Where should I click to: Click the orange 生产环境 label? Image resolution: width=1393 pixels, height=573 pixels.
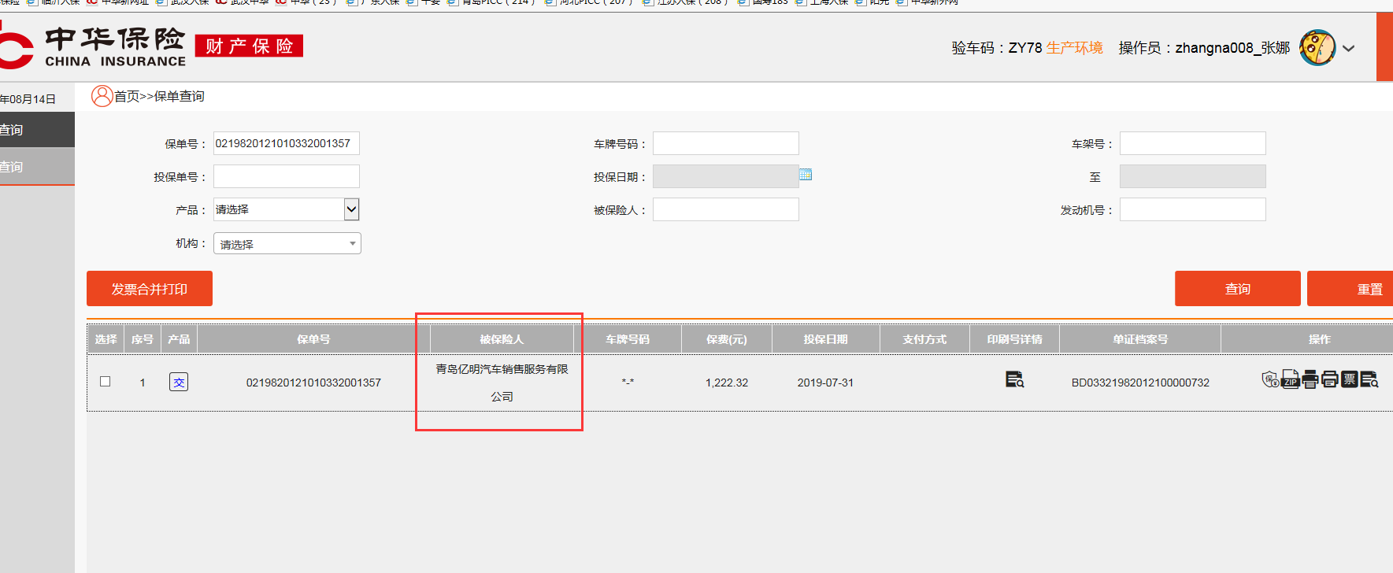pos(1074,48)
